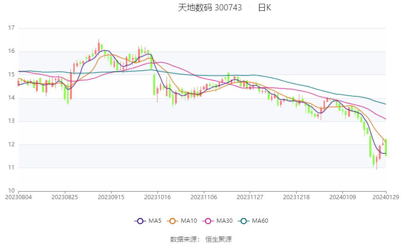Click the 17 price level axis label
402x244 pixels.
[x=12, y=28]
